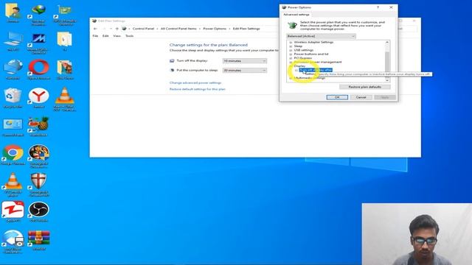Click the Power Options help question mark

[x=378, y=7]
